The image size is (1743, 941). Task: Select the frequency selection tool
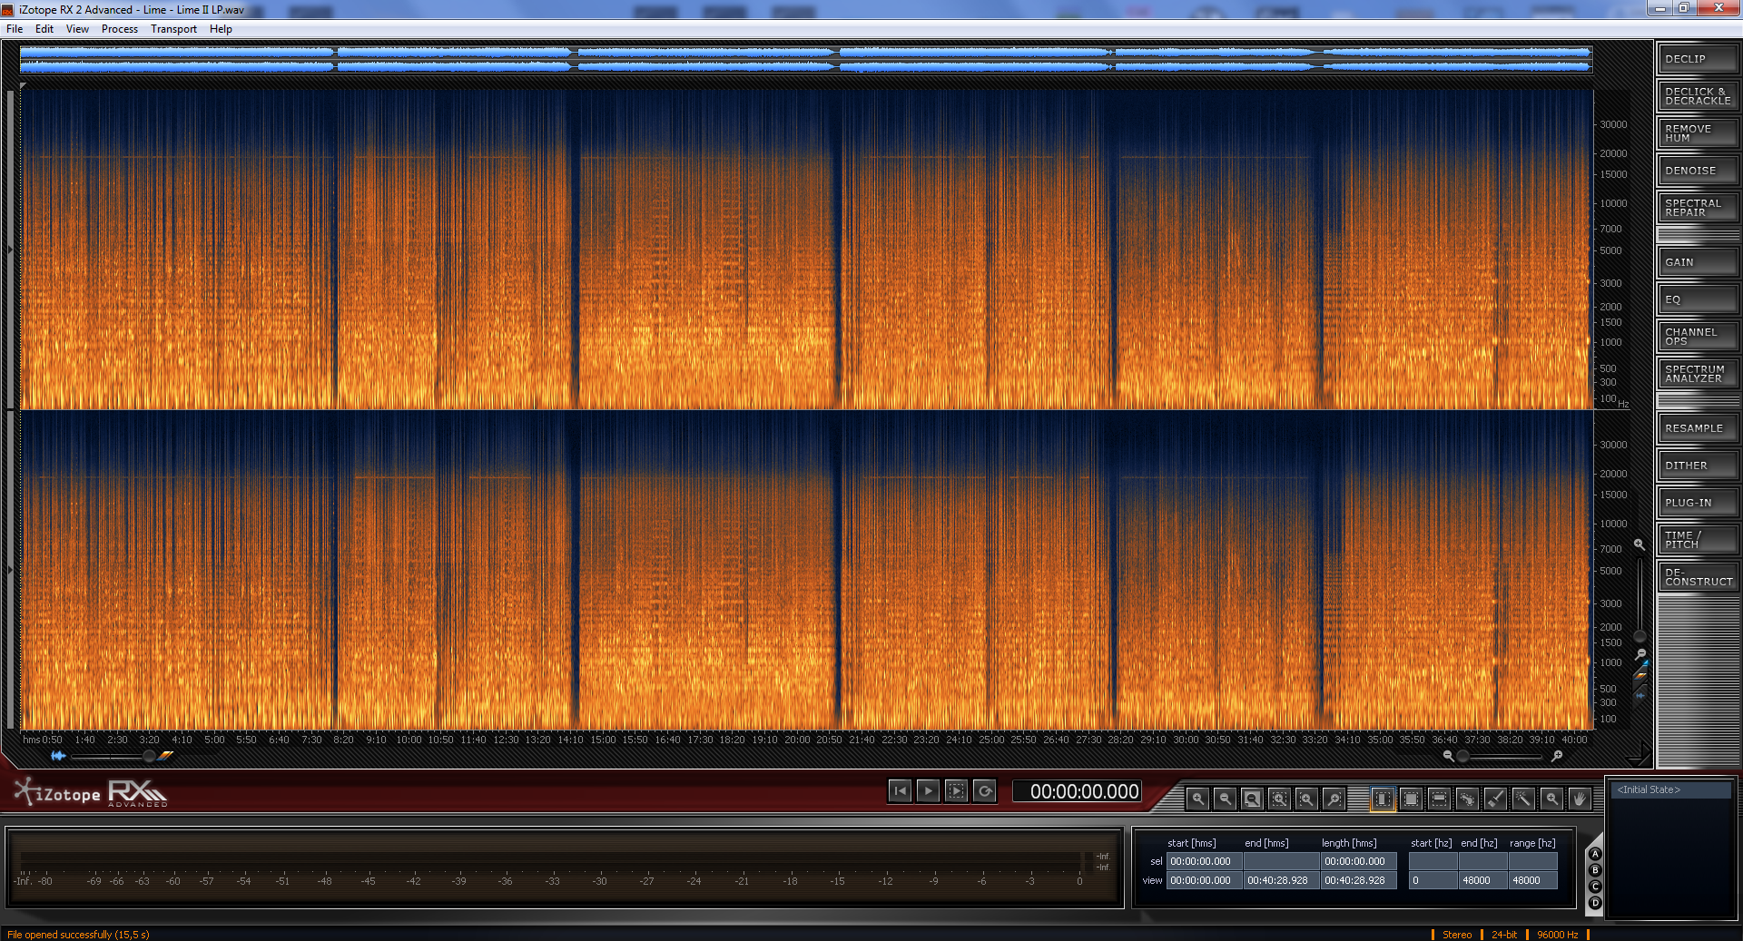1439,799
